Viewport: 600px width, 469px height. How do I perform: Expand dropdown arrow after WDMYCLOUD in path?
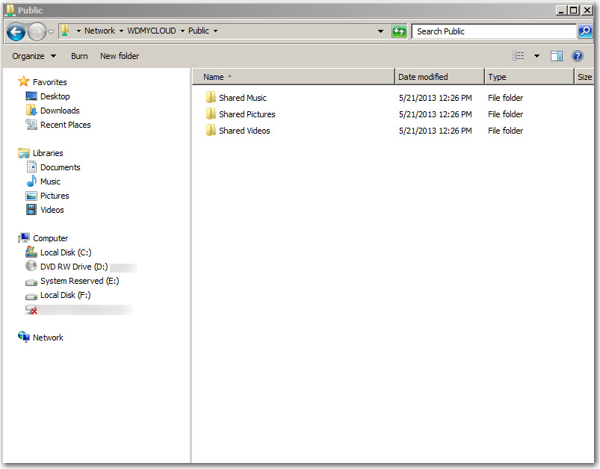coord(182,31)
